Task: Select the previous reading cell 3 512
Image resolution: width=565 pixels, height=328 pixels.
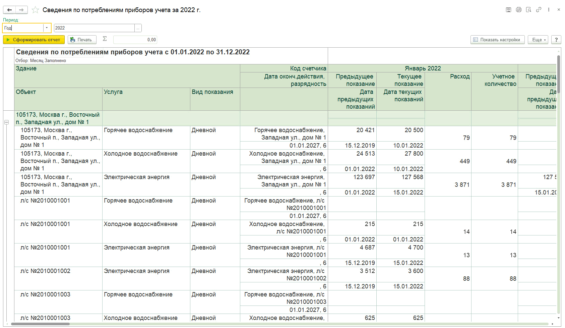Action: (x=352, y=274)
